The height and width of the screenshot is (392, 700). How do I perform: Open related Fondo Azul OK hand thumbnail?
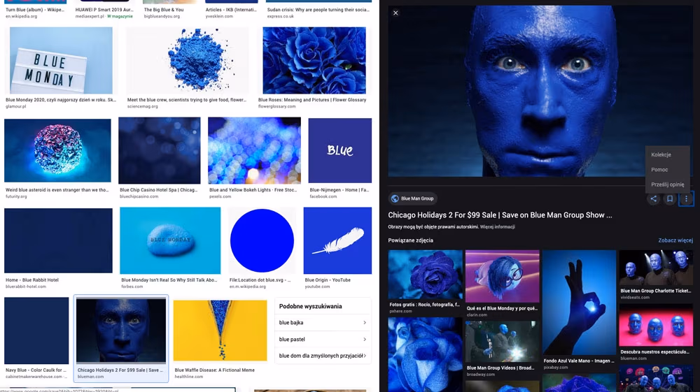(x=580, y=303)
